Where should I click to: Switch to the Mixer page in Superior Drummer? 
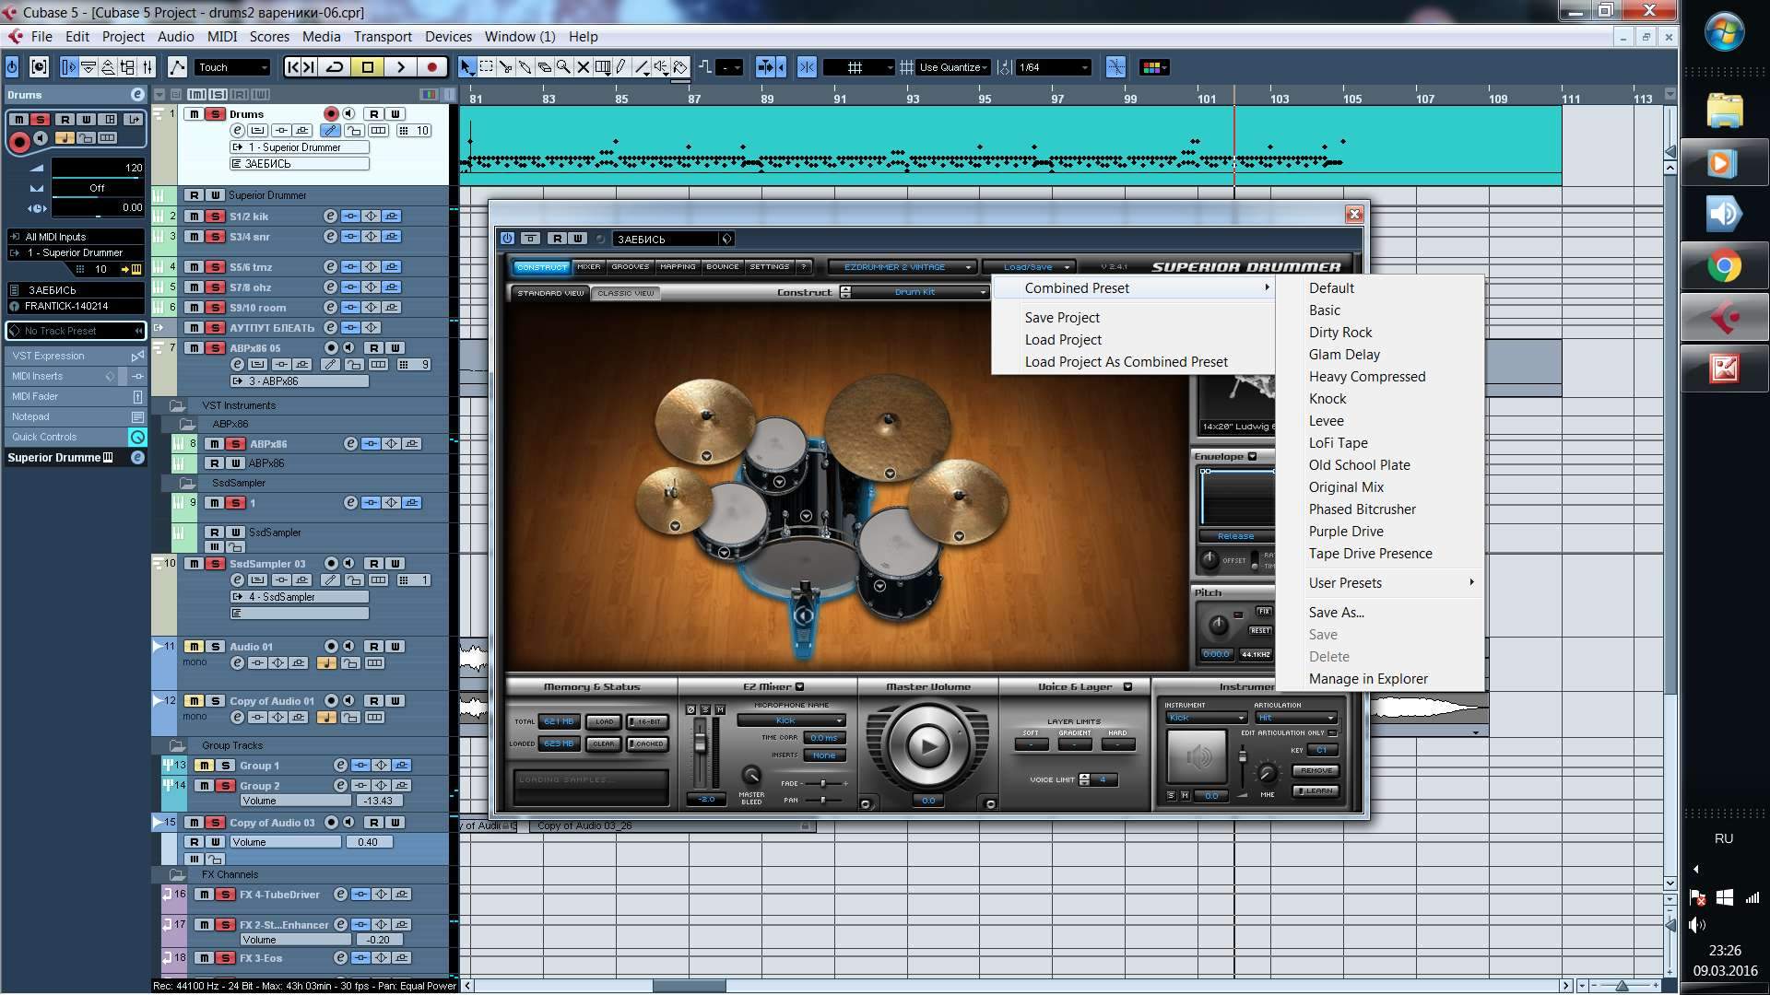click(588, 267)
